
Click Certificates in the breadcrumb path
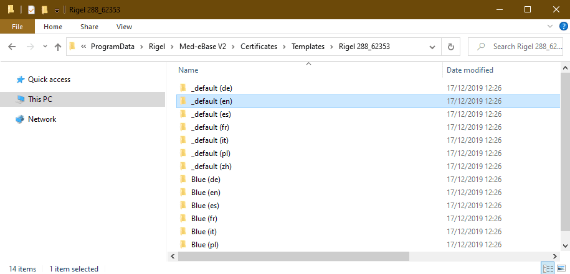coord(259,47)
